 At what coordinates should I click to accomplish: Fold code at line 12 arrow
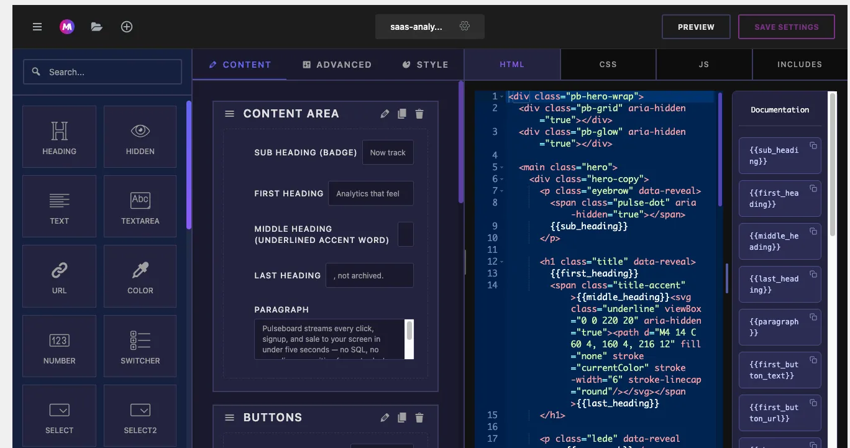coord(502,262)
